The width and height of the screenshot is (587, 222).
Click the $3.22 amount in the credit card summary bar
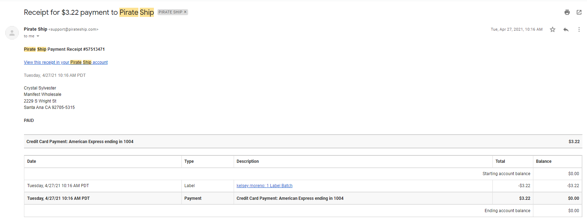pos(574,142)
